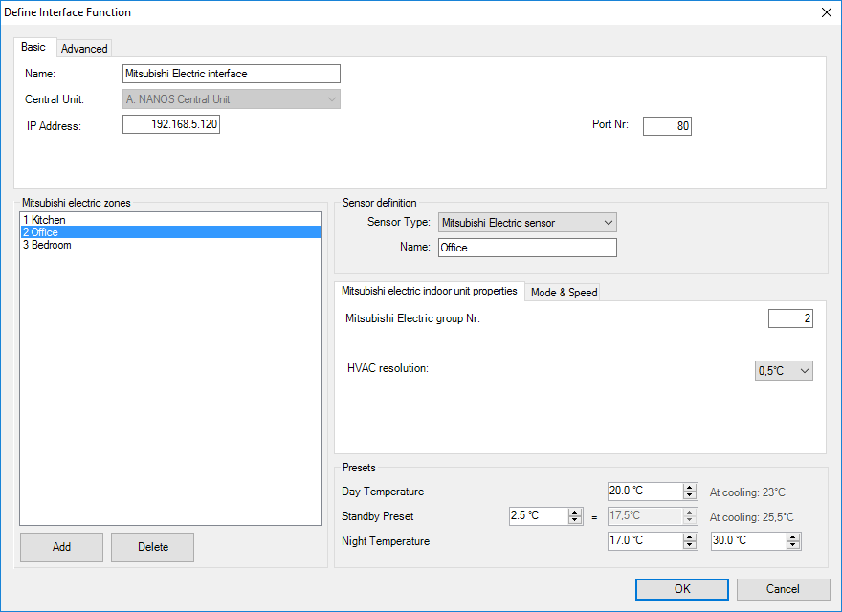Click the Name field for the interface
Viewport: 842px width, 612px height.
[x=232, y=74]
